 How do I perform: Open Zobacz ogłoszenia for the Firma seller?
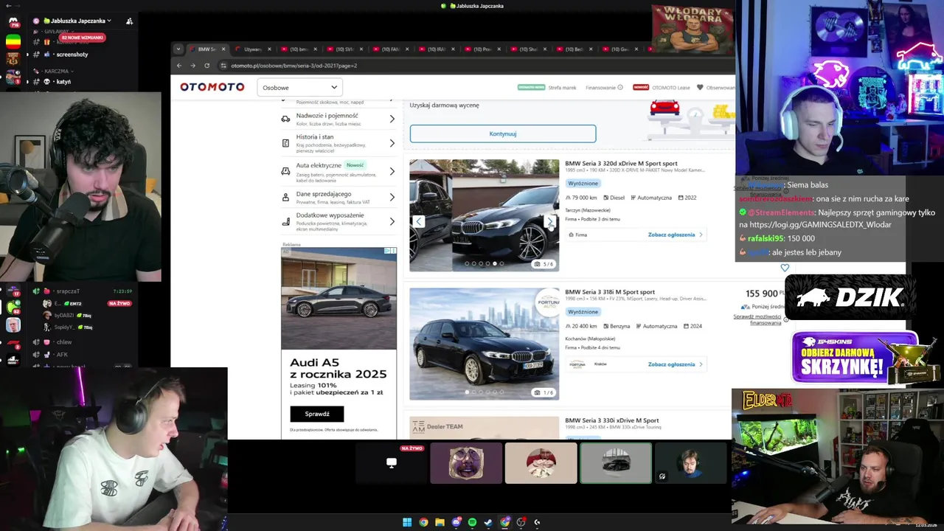675,235
